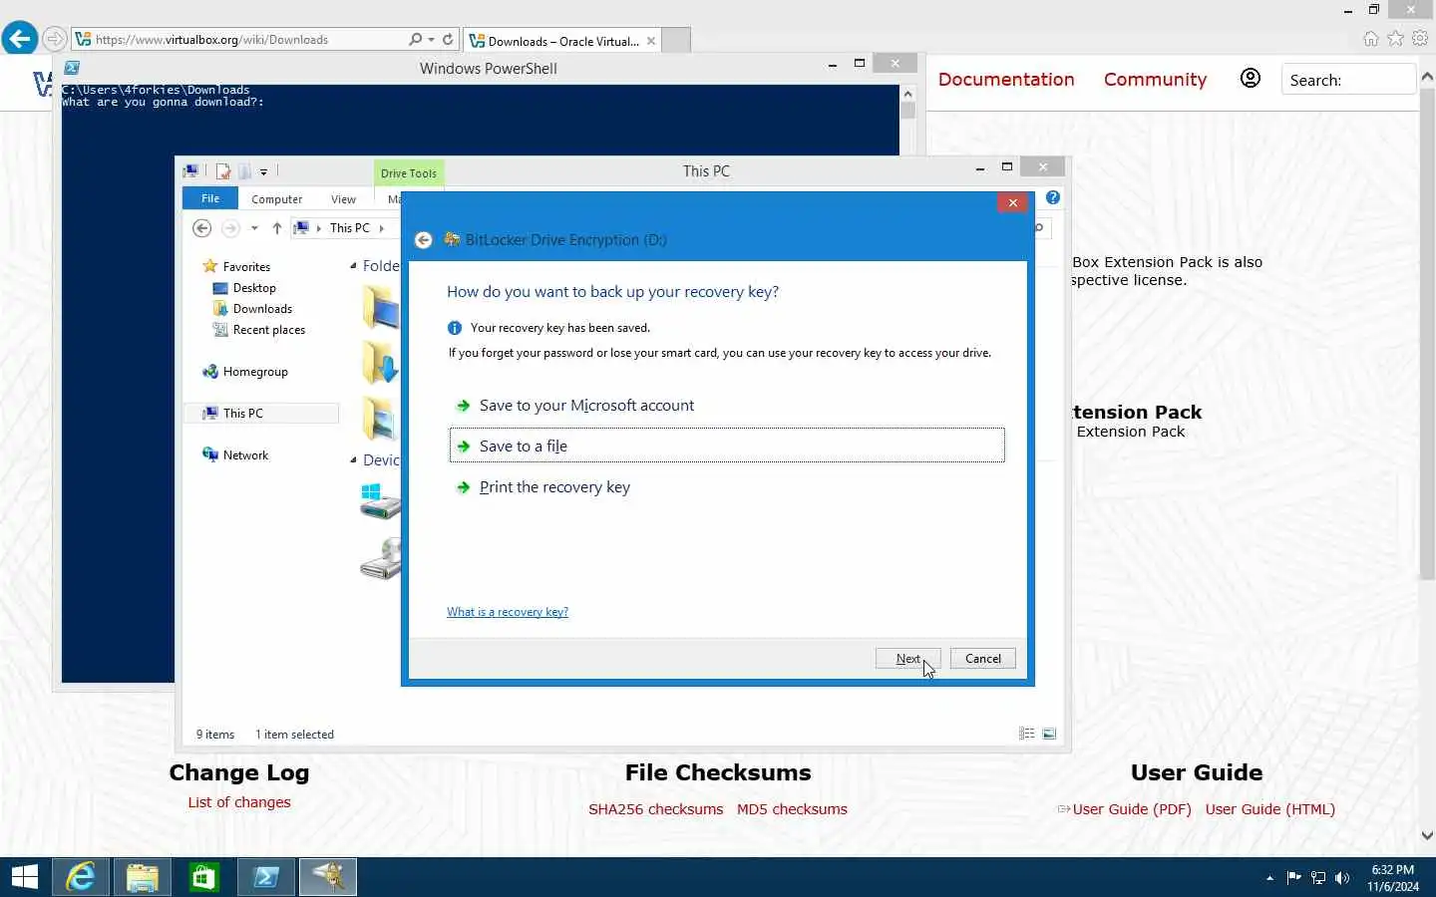Click the PowerShell window scrollbar up arrow
This screenshot has height=897, width=1436.
pos(907,94)
